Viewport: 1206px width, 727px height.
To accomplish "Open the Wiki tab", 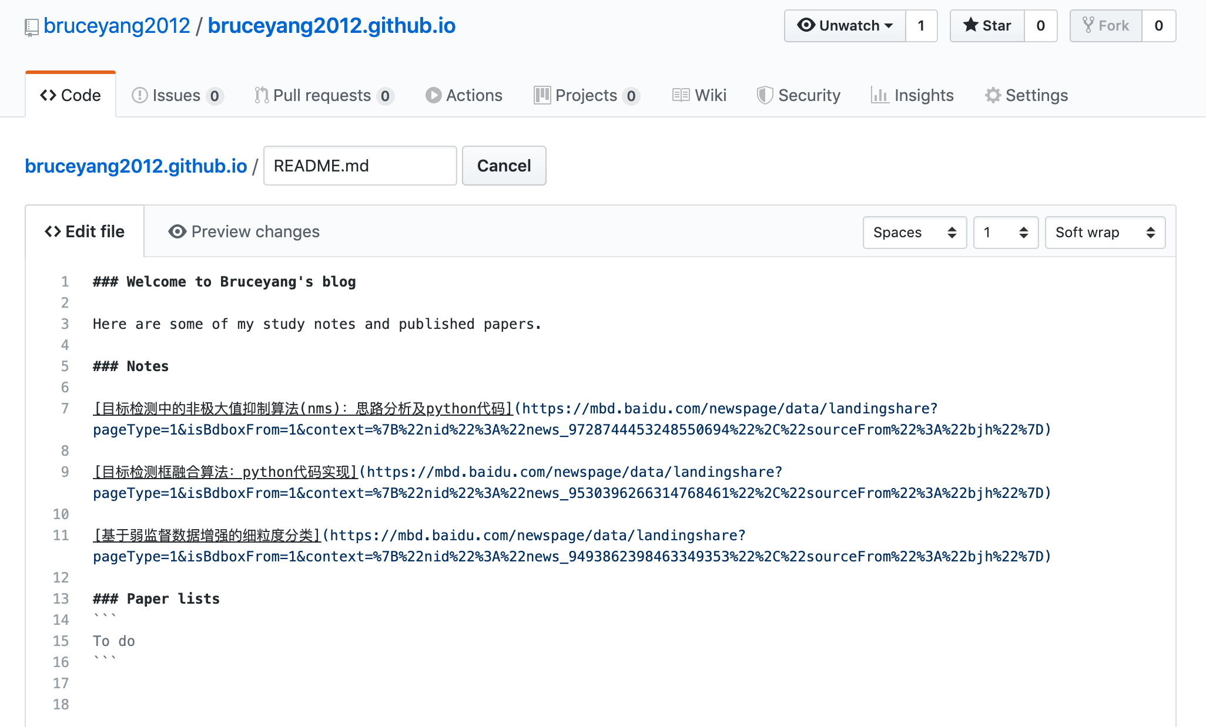I will click(x=699, y=95).
